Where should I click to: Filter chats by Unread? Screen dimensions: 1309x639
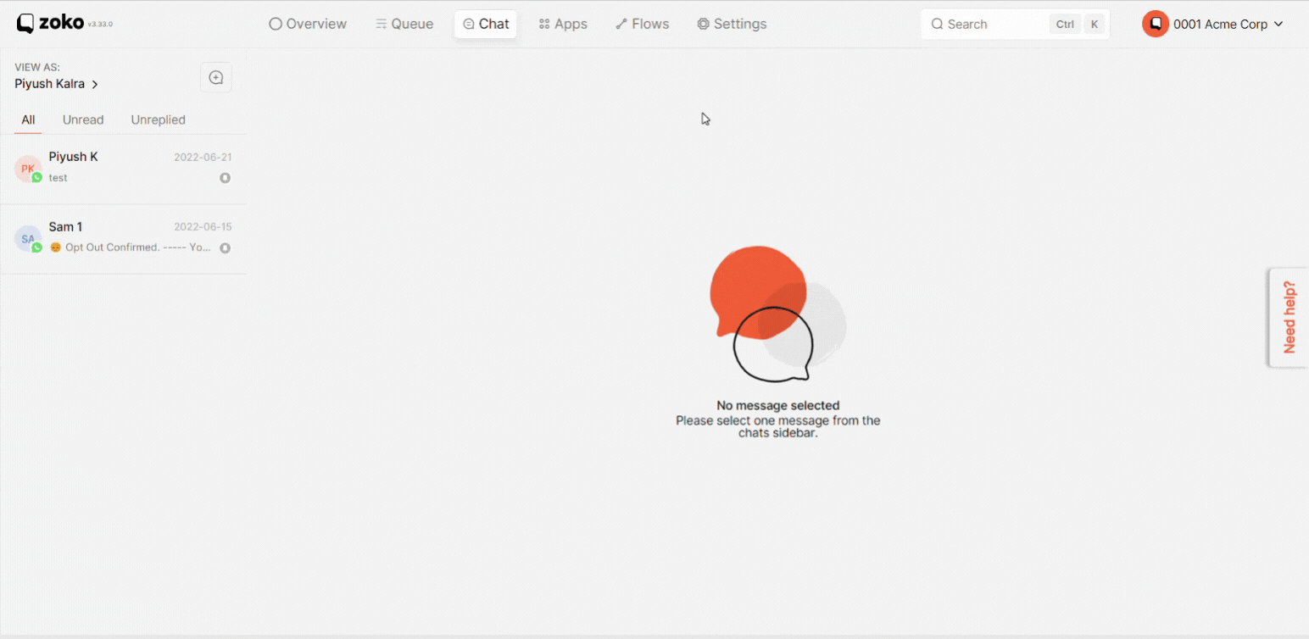[x=83, y=119]
